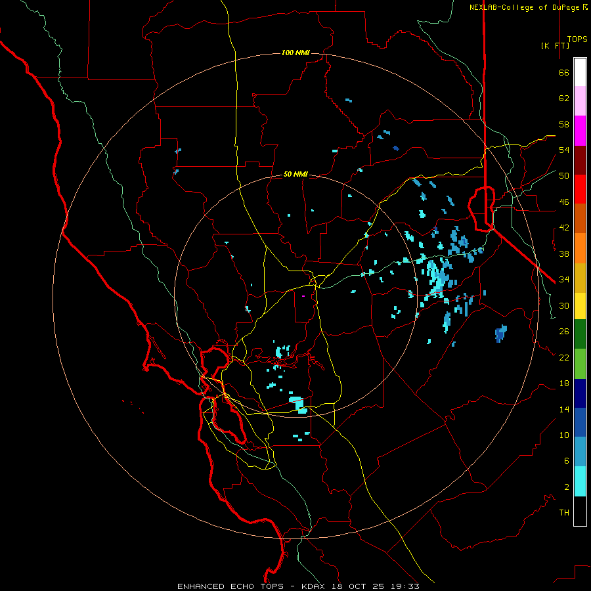Click the 46 value on the legend
The image size is (591, 591).
[x=564, y=202]
